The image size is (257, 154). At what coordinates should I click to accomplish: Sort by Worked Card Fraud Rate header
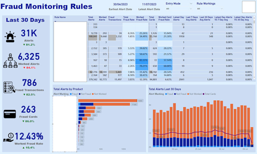coord(165,18)
